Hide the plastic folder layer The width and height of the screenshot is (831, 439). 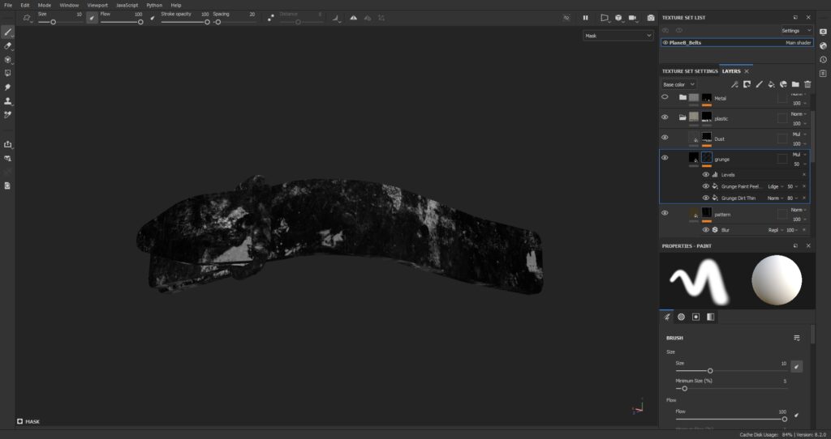click(x=665, y=117)
